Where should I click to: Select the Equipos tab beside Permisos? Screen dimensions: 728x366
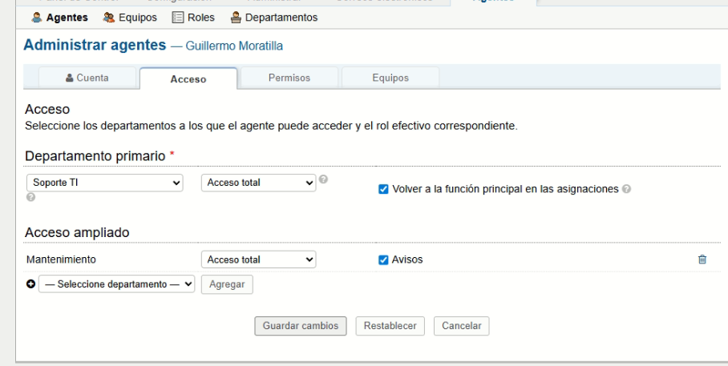point(390,78)
